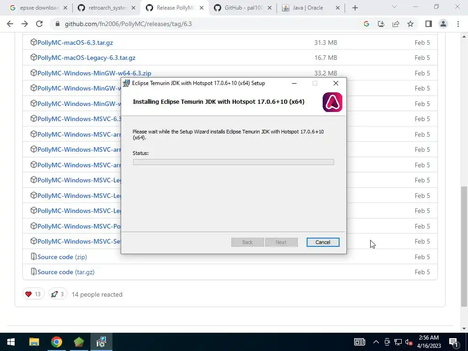This screenshot has height=351, width=468.
Task: Download PollyMC-macOS-Legacy-6.3.tar.gz
Action: click(x=86, y=58)
